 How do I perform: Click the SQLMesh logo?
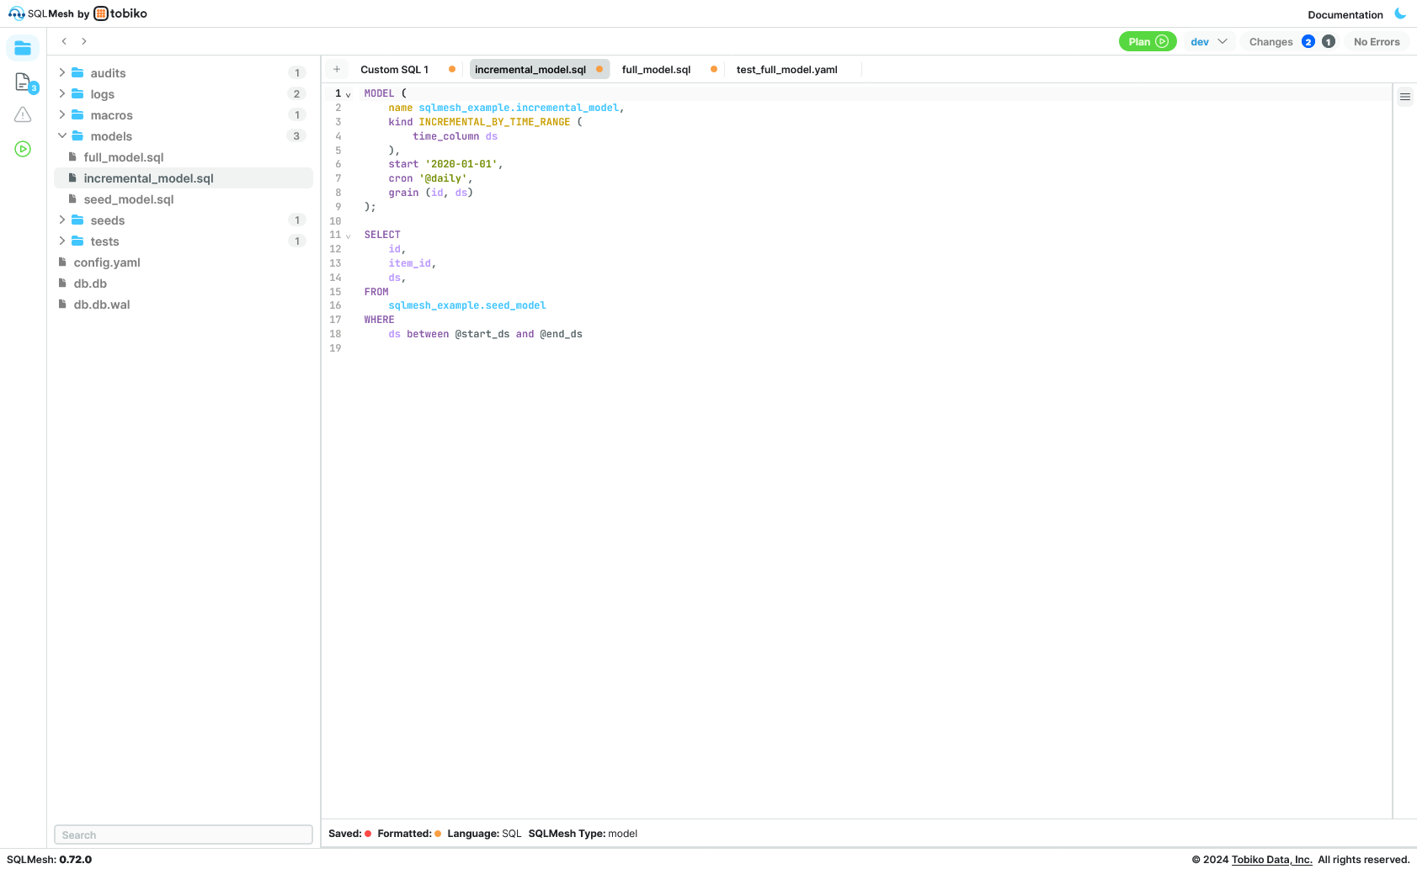point(15,13)
